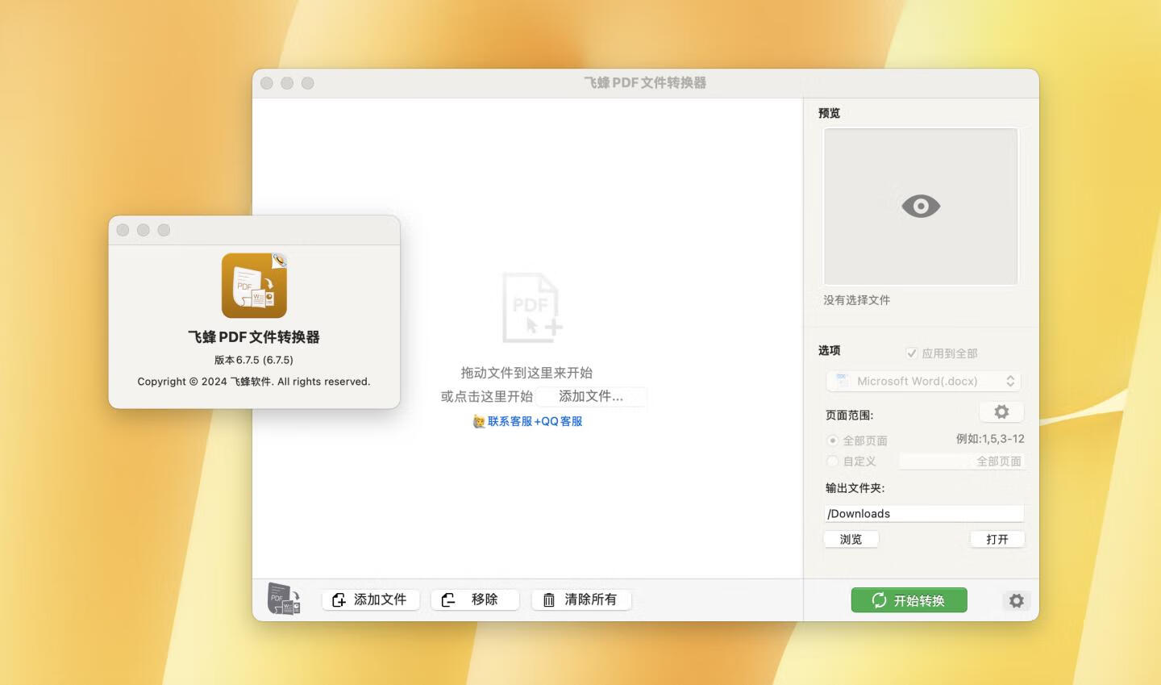Image resolution: width=1161 pixels, height=685 pixels.
Task: Click the PDF converter icon in the About window
Action: (x=253, y=285)
